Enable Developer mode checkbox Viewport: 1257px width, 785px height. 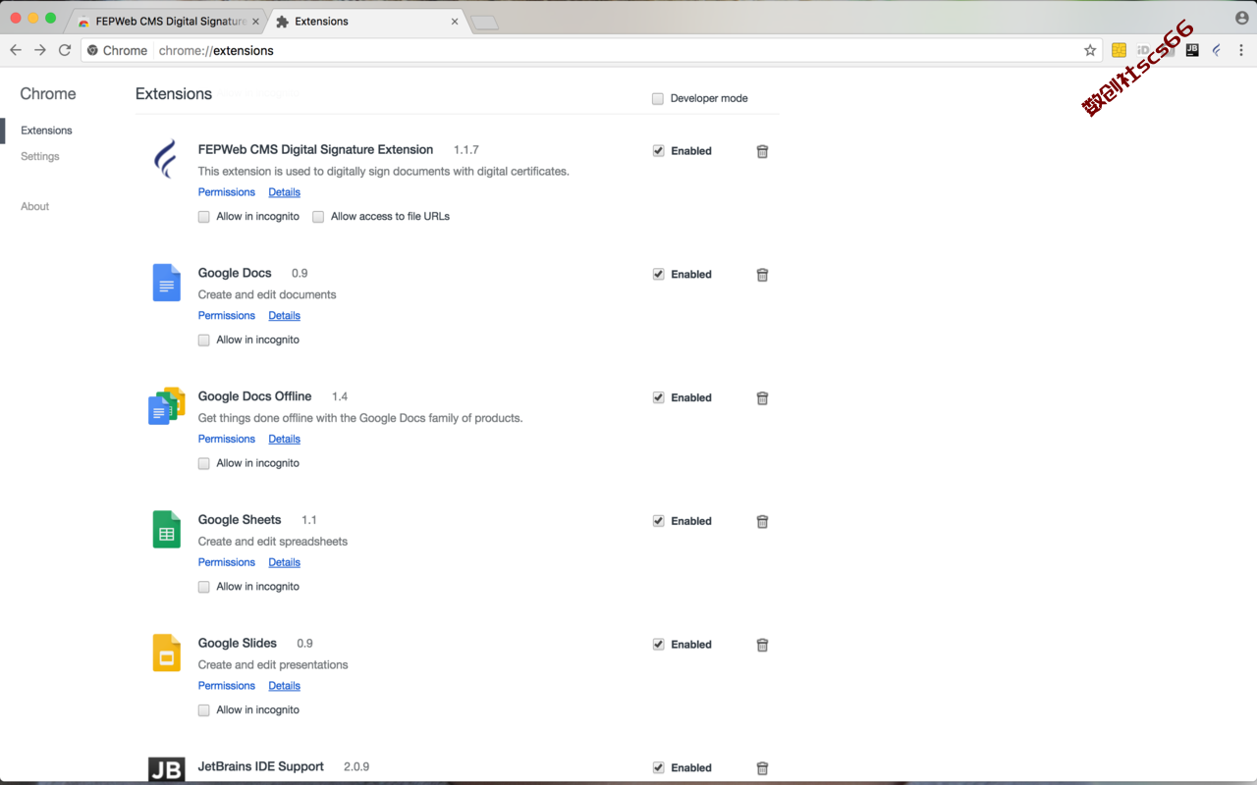click(658, 98)
